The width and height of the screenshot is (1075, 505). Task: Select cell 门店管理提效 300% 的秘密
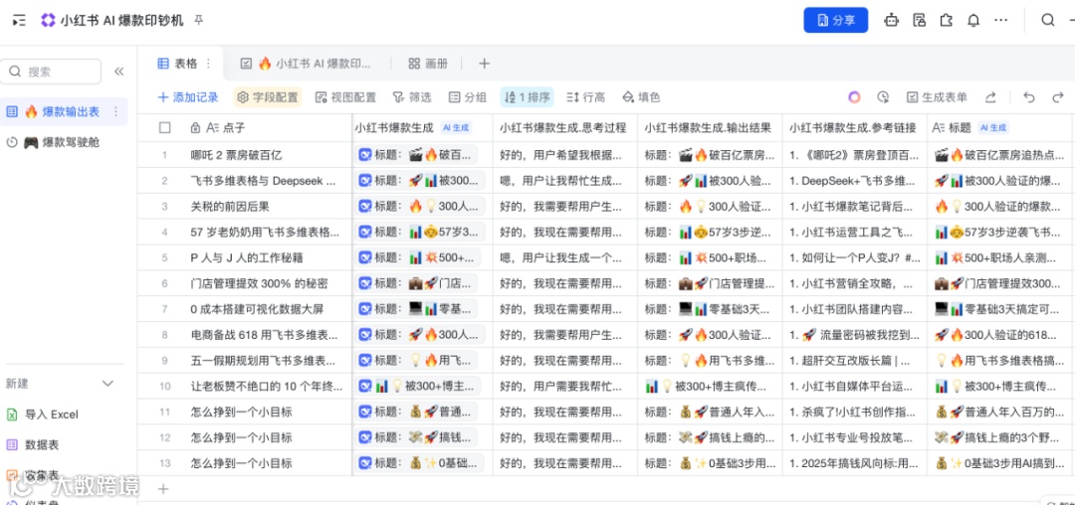pyautogui.click(x=268, y=283)
